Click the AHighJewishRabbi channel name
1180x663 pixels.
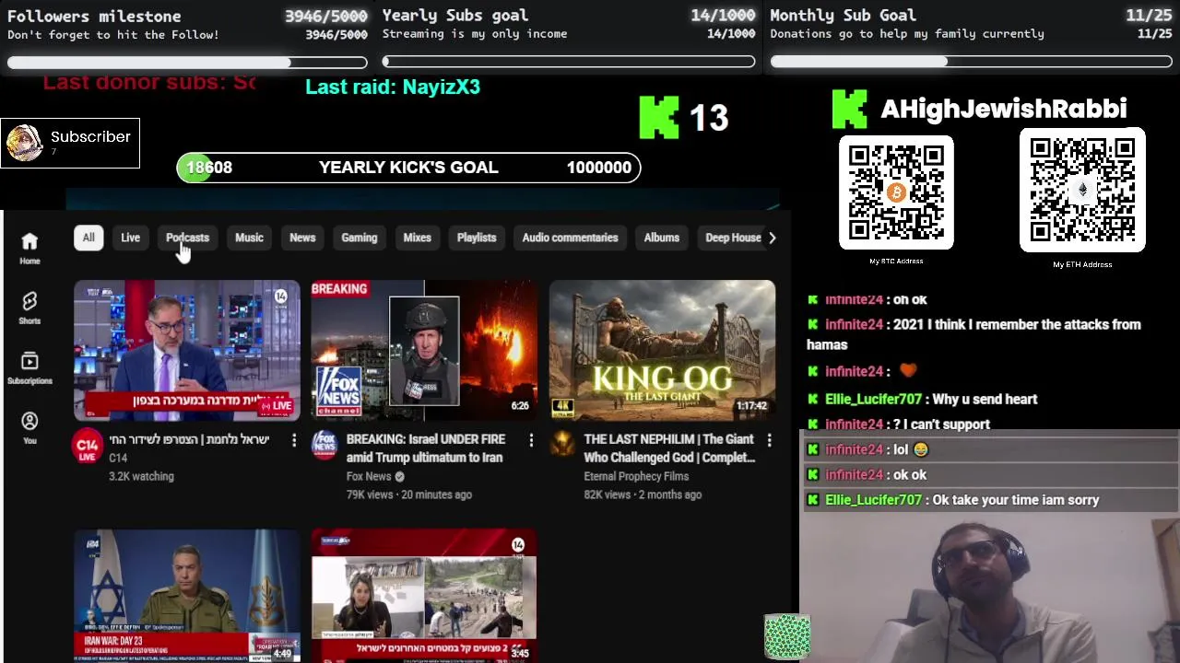pos(1003,109)
